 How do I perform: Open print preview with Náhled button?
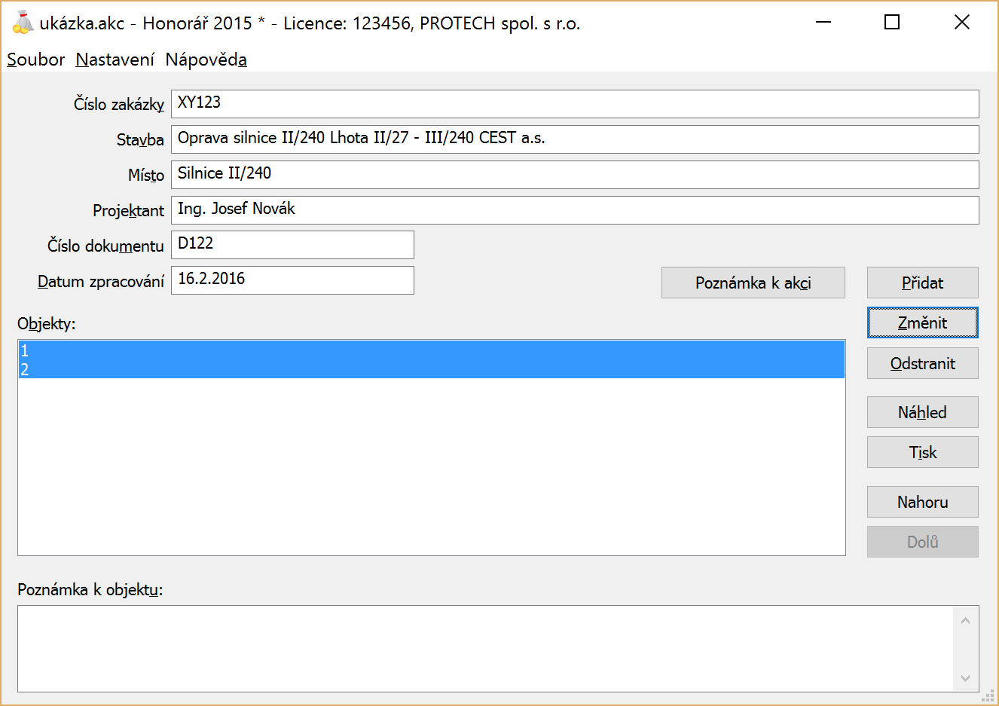(x=922, y=413)
